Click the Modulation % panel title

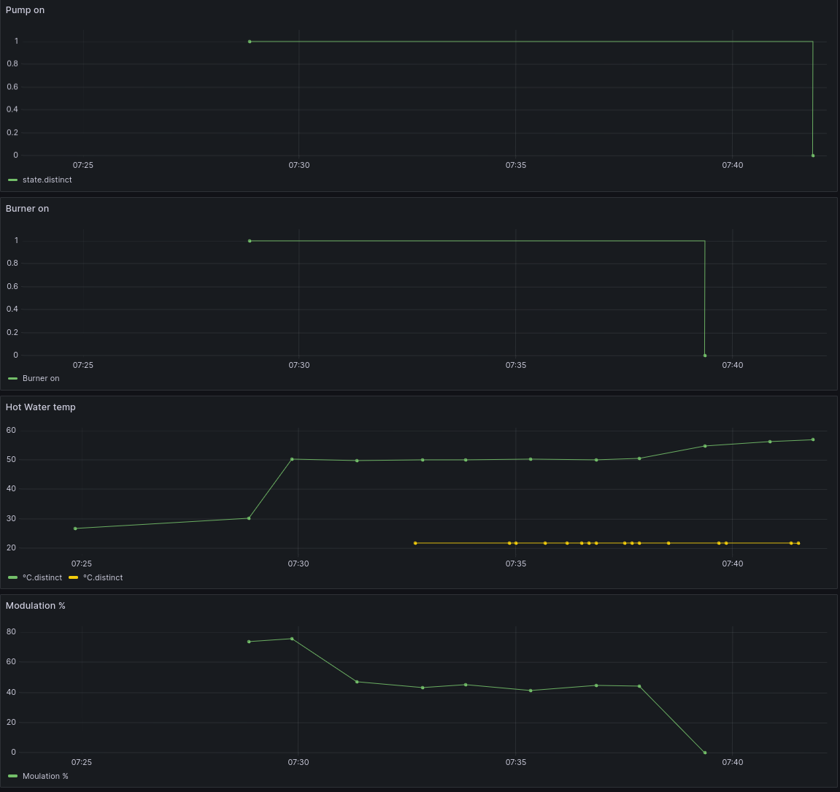35,606
